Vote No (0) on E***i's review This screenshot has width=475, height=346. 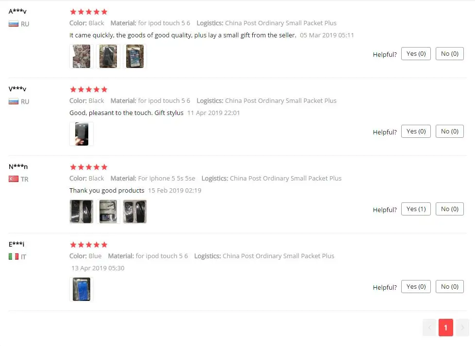(450, 286)
